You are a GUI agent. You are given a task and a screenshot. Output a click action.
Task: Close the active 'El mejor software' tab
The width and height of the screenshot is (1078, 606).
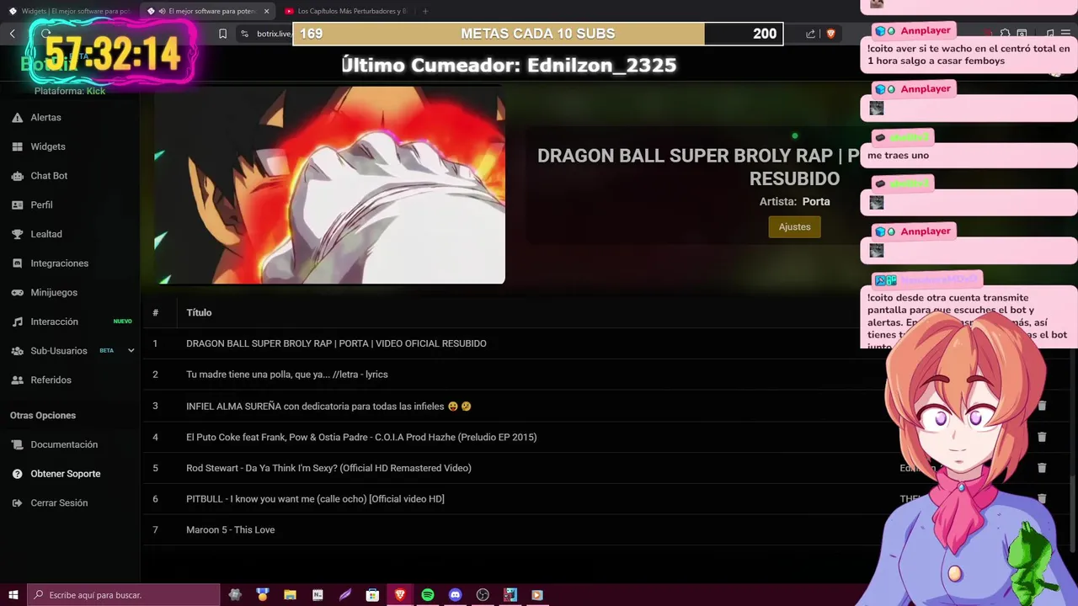point(267,11)
